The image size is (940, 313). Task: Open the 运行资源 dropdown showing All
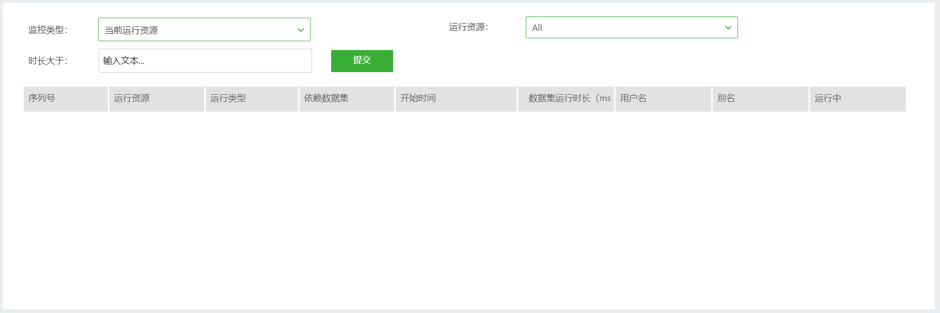pyautogui.click(x=631, y=27)
